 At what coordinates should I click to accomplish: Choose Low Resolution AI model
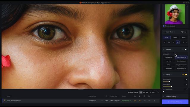(181, 61)
